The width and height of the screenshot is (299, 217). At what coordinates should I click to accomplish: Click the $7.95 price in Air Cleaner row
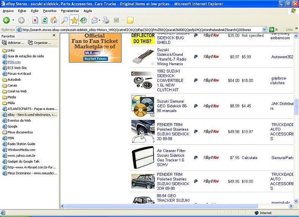(235, 158)
